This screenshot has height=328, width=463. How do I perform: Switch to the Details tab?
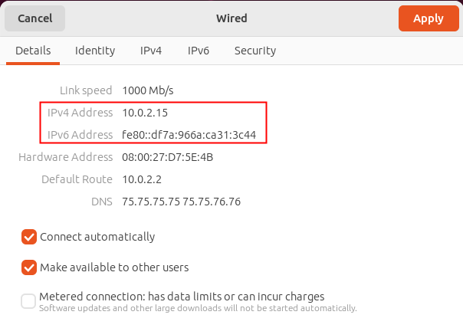33,51
